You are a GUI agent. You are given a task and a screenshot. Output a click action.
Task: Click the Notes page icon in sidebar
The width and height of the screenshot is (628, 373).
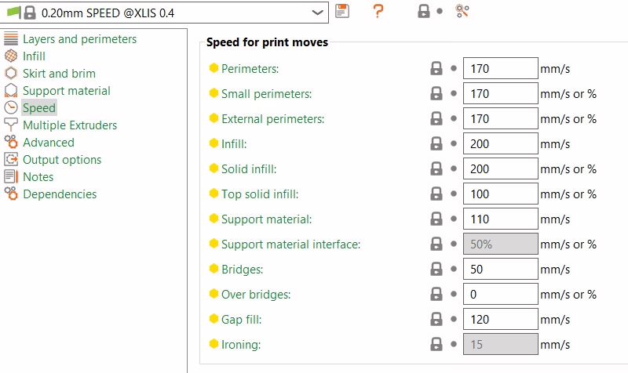click(x=11, y=177)
